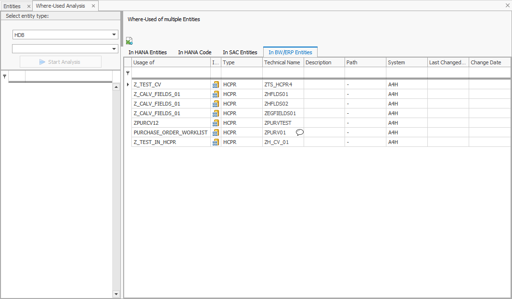This screenshot has height=299, width=512.
Task: Click the Start Analysis button
Action: click(x=60, y=61)
